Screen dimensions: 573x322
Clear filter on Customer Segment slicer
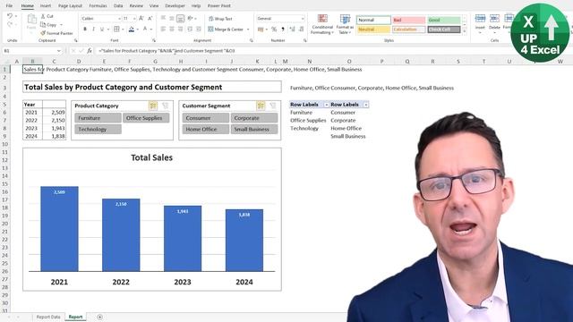(273, 106)
